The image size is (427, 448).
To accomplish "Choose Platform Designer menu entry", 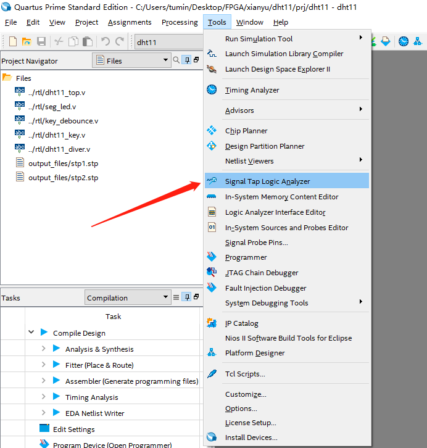I will [x=287, y=353].
